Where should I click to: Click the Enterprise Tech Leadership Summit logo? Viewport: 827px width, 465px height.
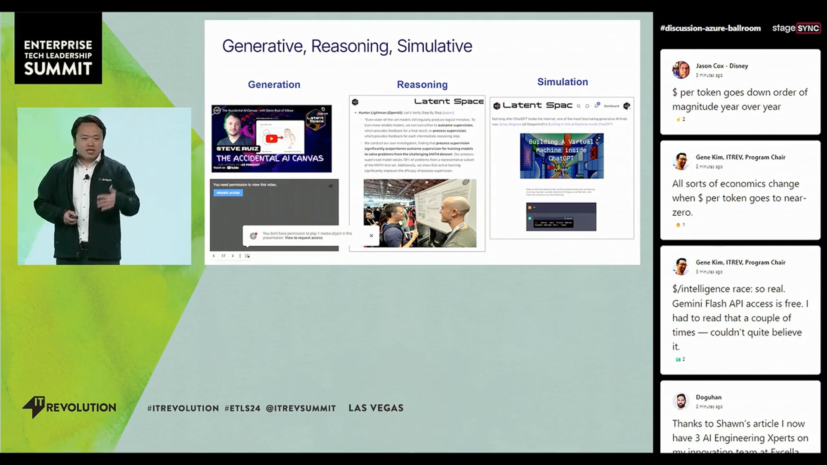[x=58, y=48]
